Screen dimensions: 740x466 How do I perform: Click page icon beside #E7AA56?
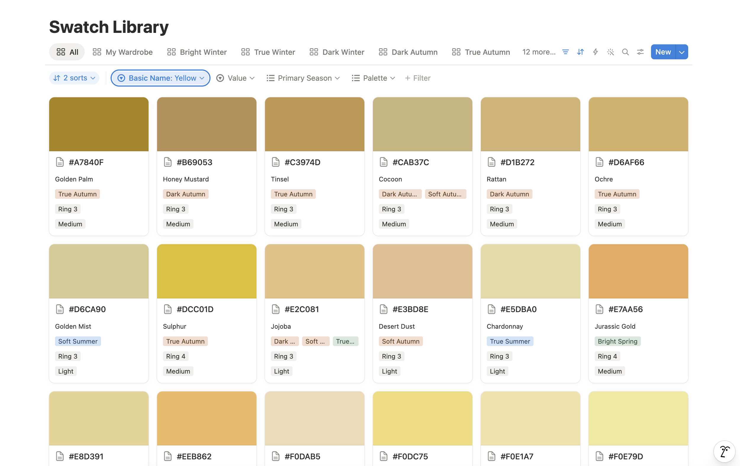(599, 309)
